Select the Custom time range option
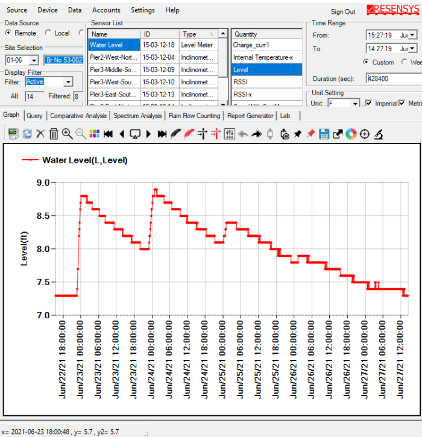The image size is (422, 437). pos(367,62)
